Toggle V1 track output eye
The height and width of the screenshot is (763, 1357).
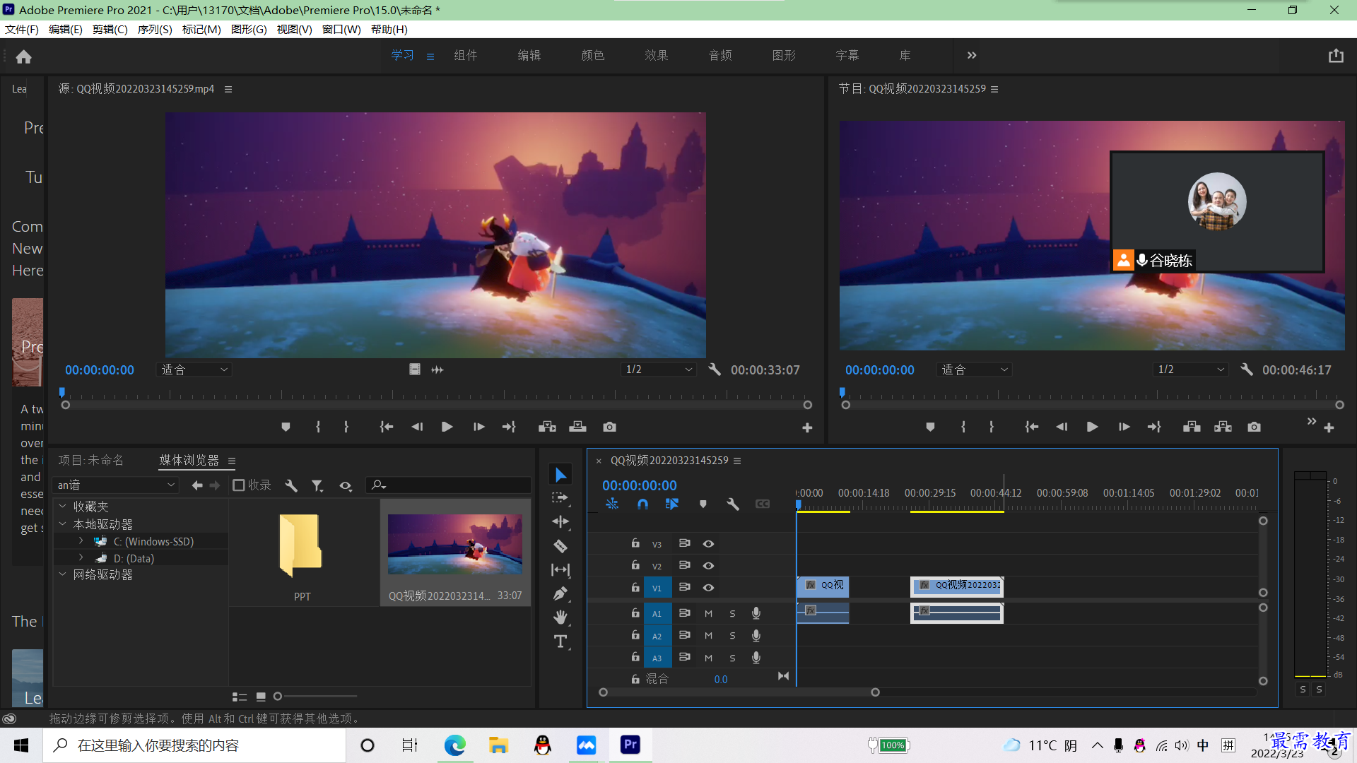(x=708, y=587)
